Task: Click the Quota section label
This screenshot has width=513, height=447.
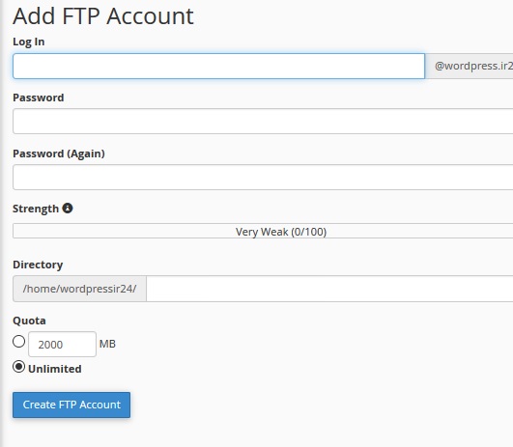Action: pos(29,321)
